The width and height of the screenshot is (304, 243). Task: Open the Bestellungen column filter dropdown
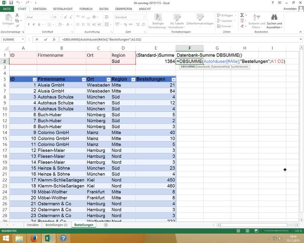tap(173, 79)
